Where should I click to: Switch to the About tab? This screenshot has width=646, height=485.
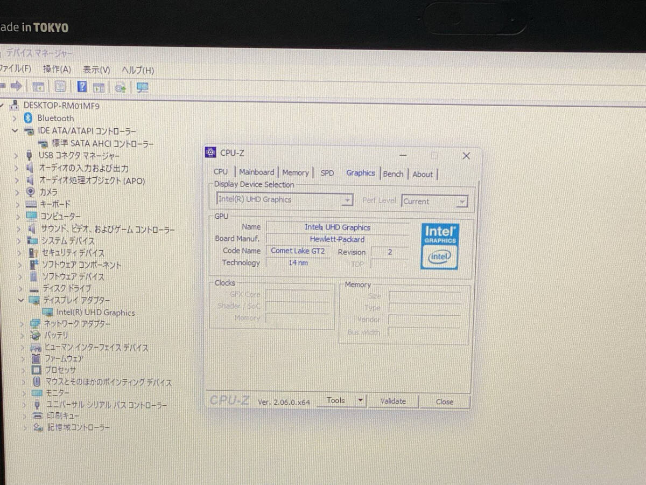click(423, 174)
